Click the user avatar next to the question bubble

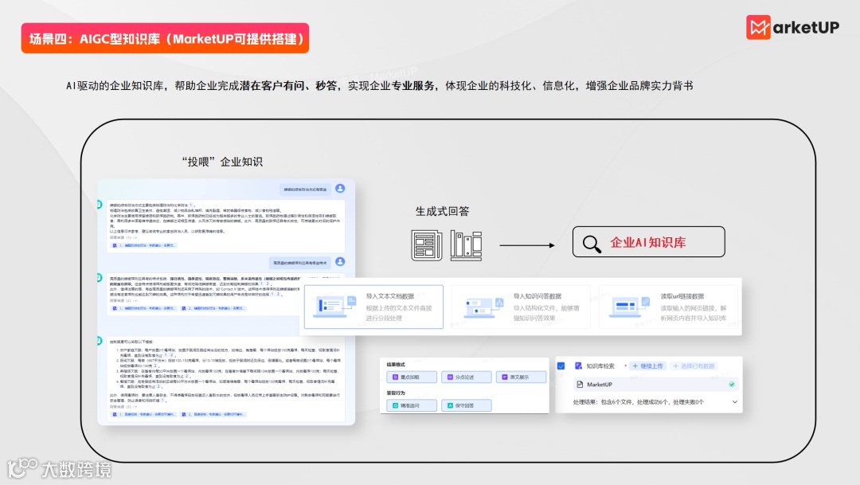click(342, 189)
